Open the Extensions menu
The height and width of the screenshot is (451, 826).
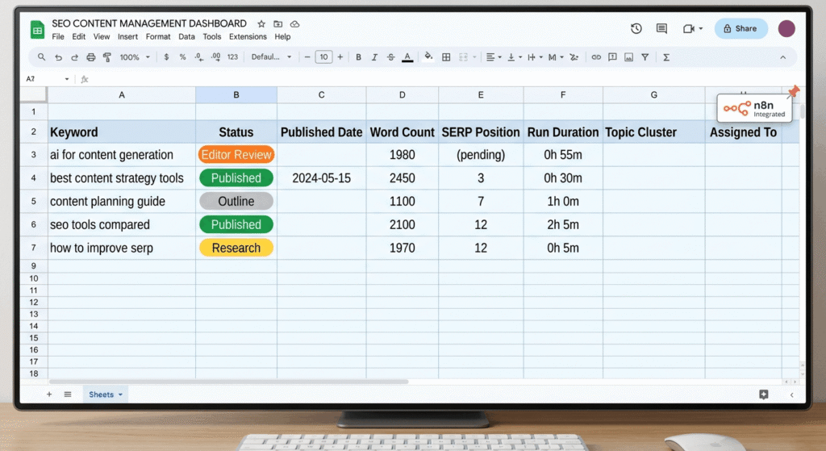click(x=248, y=37)
